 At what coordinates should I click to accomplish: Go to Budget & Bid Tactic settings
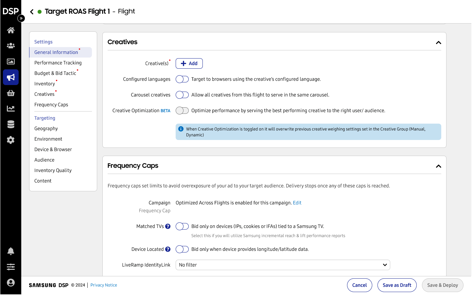point(55,73)
